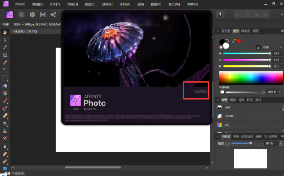The height and width of the screenshot is (176, 284).
Task: Click the EULA link on splash screen
Action: (x=76, y=109)
